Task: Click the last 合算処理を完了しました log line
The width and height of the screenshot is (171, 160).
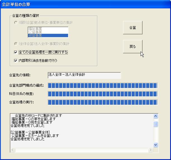Action: [28, 139]
